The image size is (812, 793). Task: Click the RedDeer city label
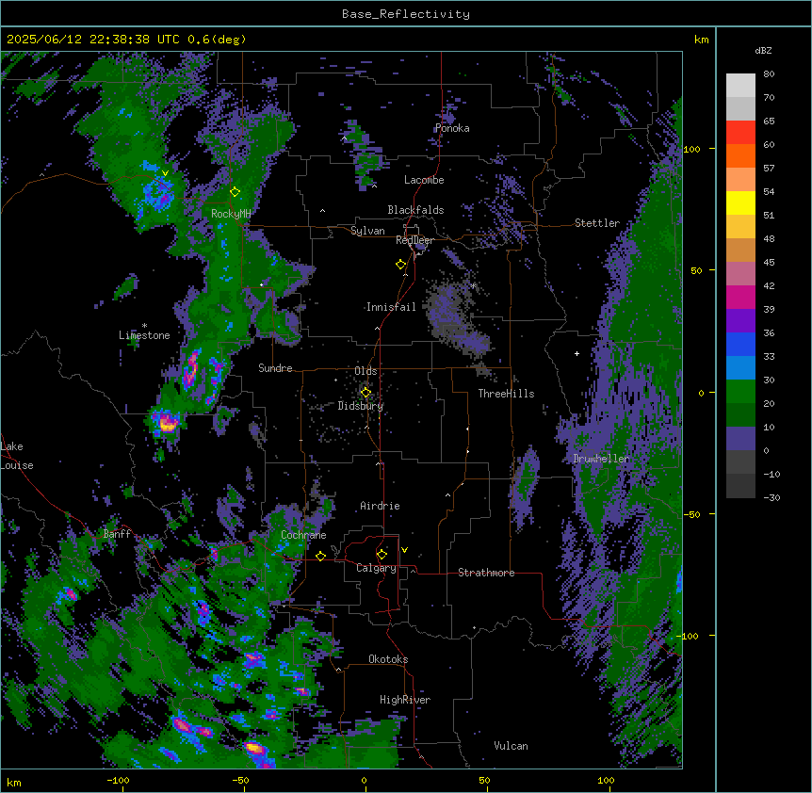tap(414, 240)
